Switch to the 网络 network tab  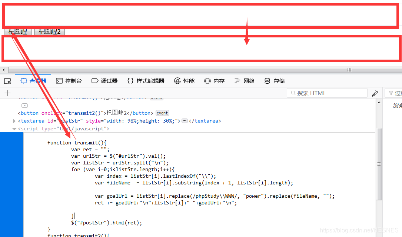click(x=245, y=81)
